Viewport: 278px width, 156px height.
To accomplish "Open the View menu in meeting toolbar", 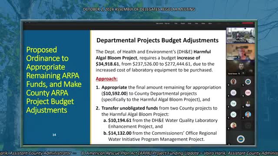I will (x=196, y=23).
